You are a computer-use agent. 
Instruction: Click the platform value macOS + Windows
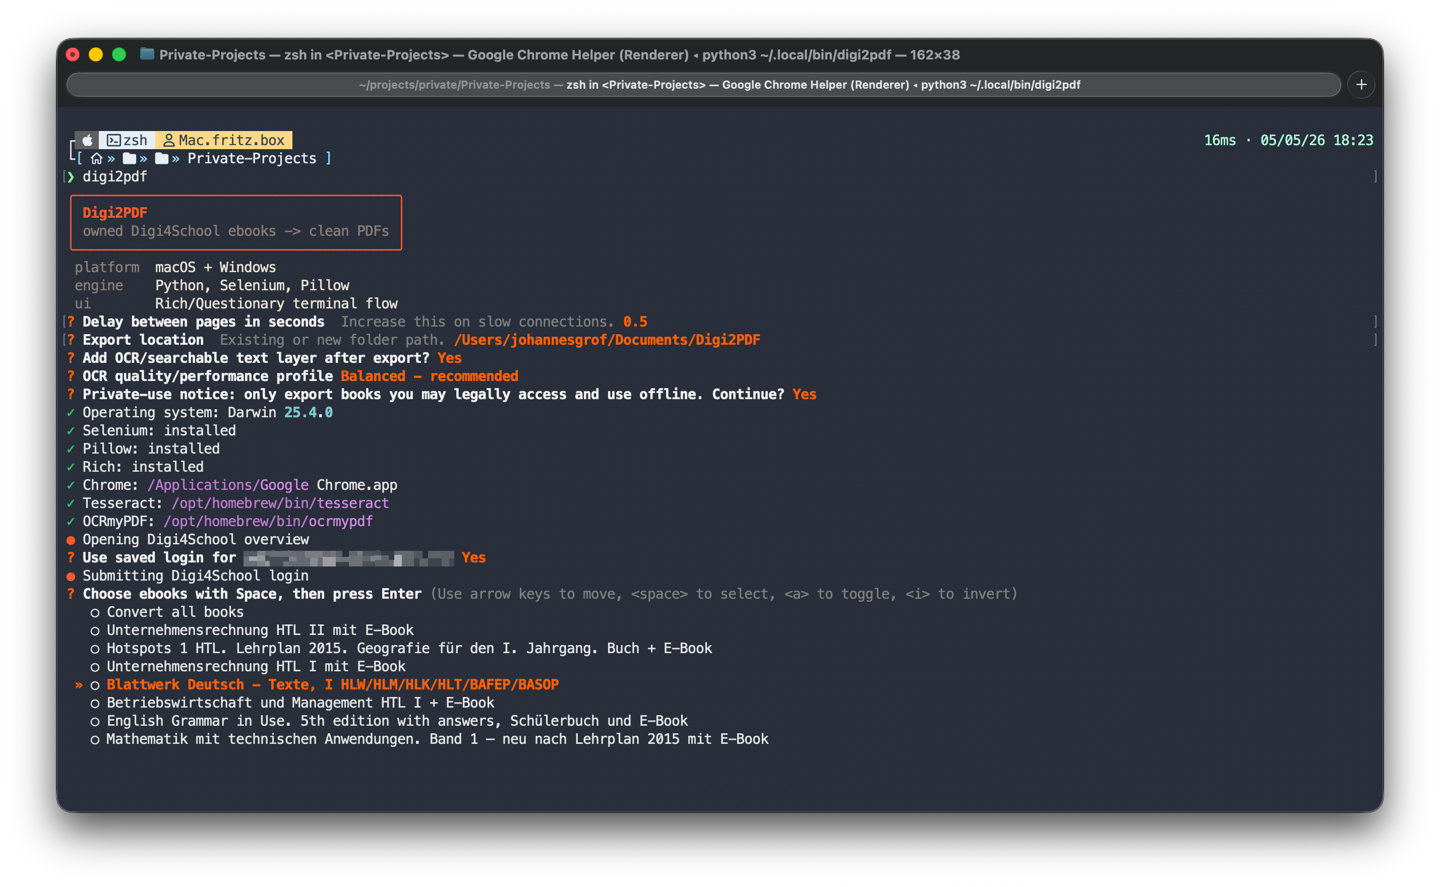tap(215, 268)
